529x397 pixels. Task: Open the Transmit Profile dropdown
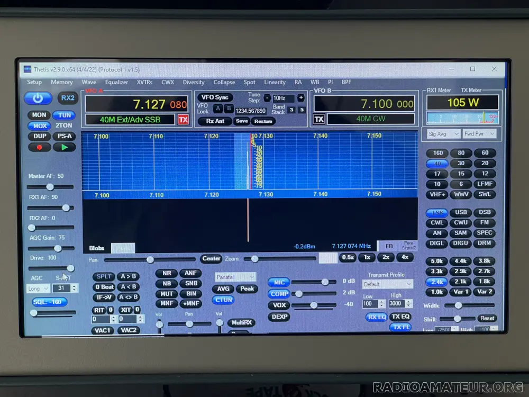pyautogui.click(x=388, y=284)
